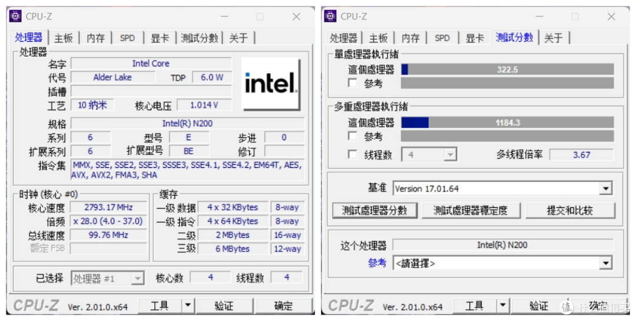636x321 pixels.
Task: Click the 名字 field Intel Core
Action: coord(151,63)
